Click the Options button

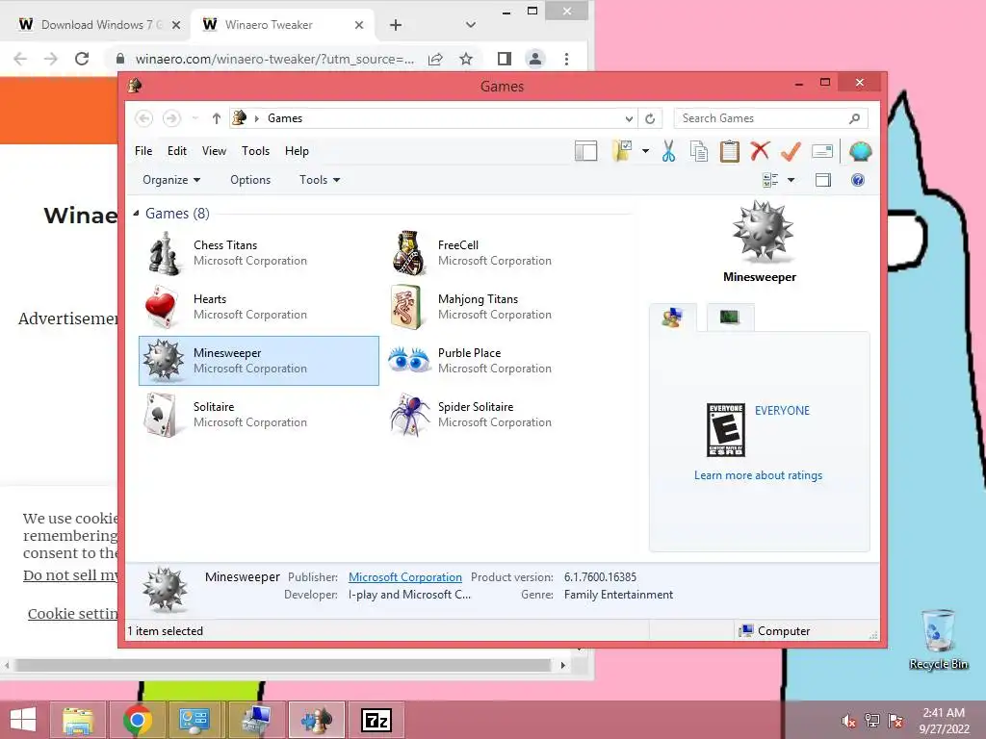(250, 180)
